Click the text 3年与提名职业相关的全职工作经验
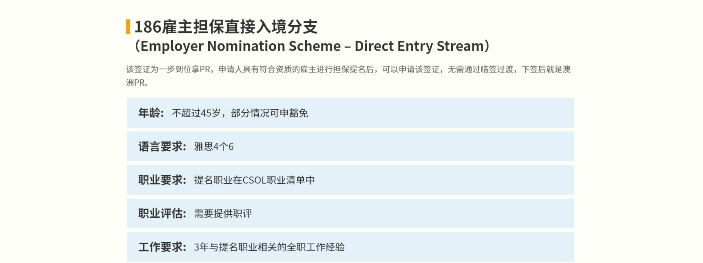 pyautogui.click(x=269, y=247)
